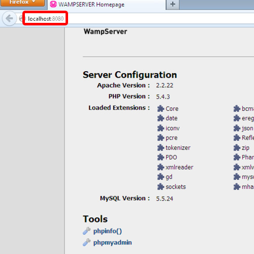Click the puzzle icon next to json
254x254 pixels.
pyautogui.click(x=237, y=128)
